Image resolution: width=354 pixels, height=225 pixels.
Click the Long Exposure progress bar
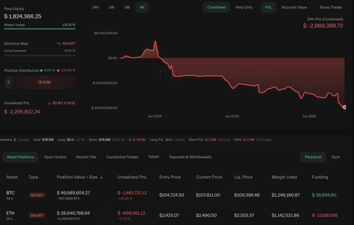pos(40,55)
